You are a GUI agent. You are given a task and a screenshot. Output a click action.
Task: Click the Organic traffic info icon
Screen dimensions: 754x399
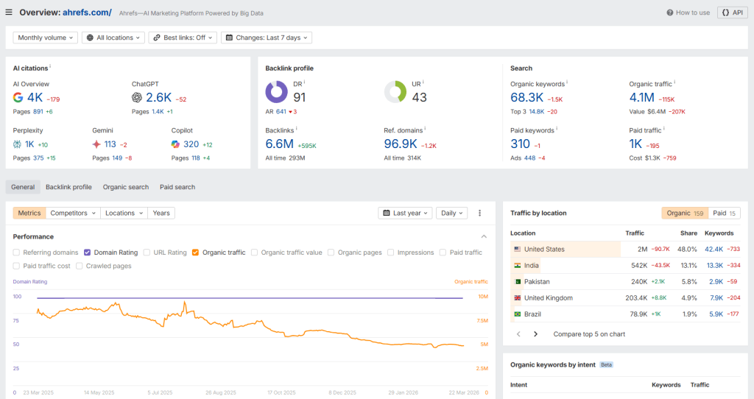674,82
